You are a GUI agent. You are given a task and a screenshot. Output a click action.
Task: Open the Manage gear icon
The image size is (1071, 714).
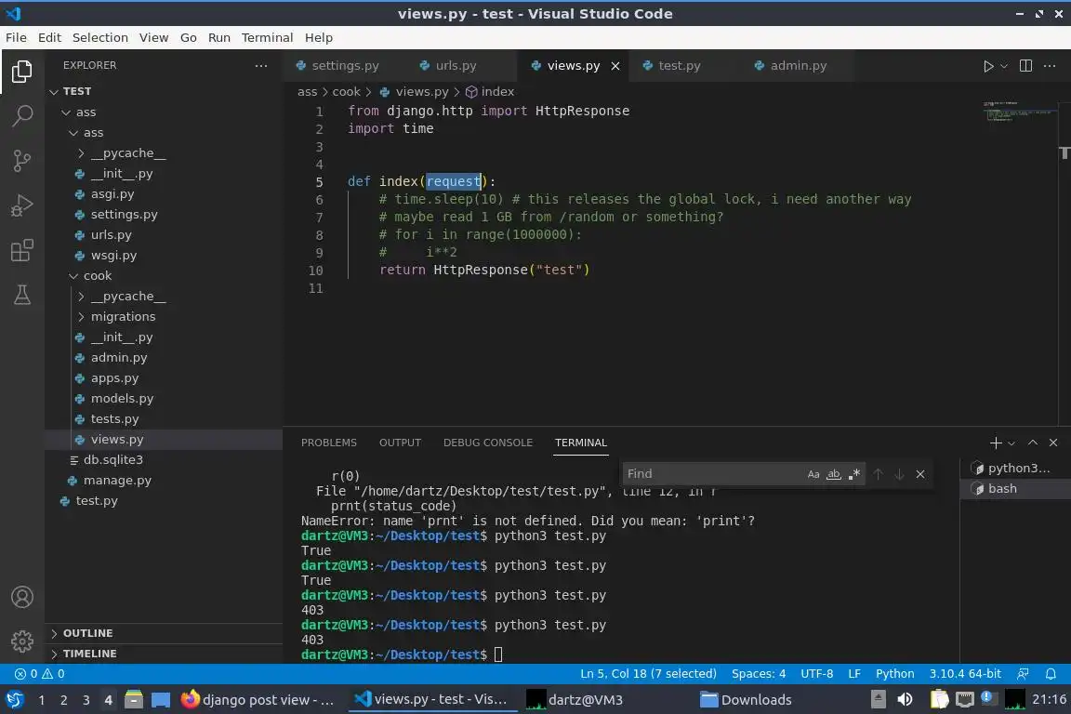22,641
